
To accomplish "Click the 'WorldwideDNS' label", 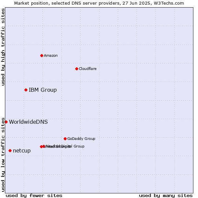I will pyautogui.click(x=28, y=122).
